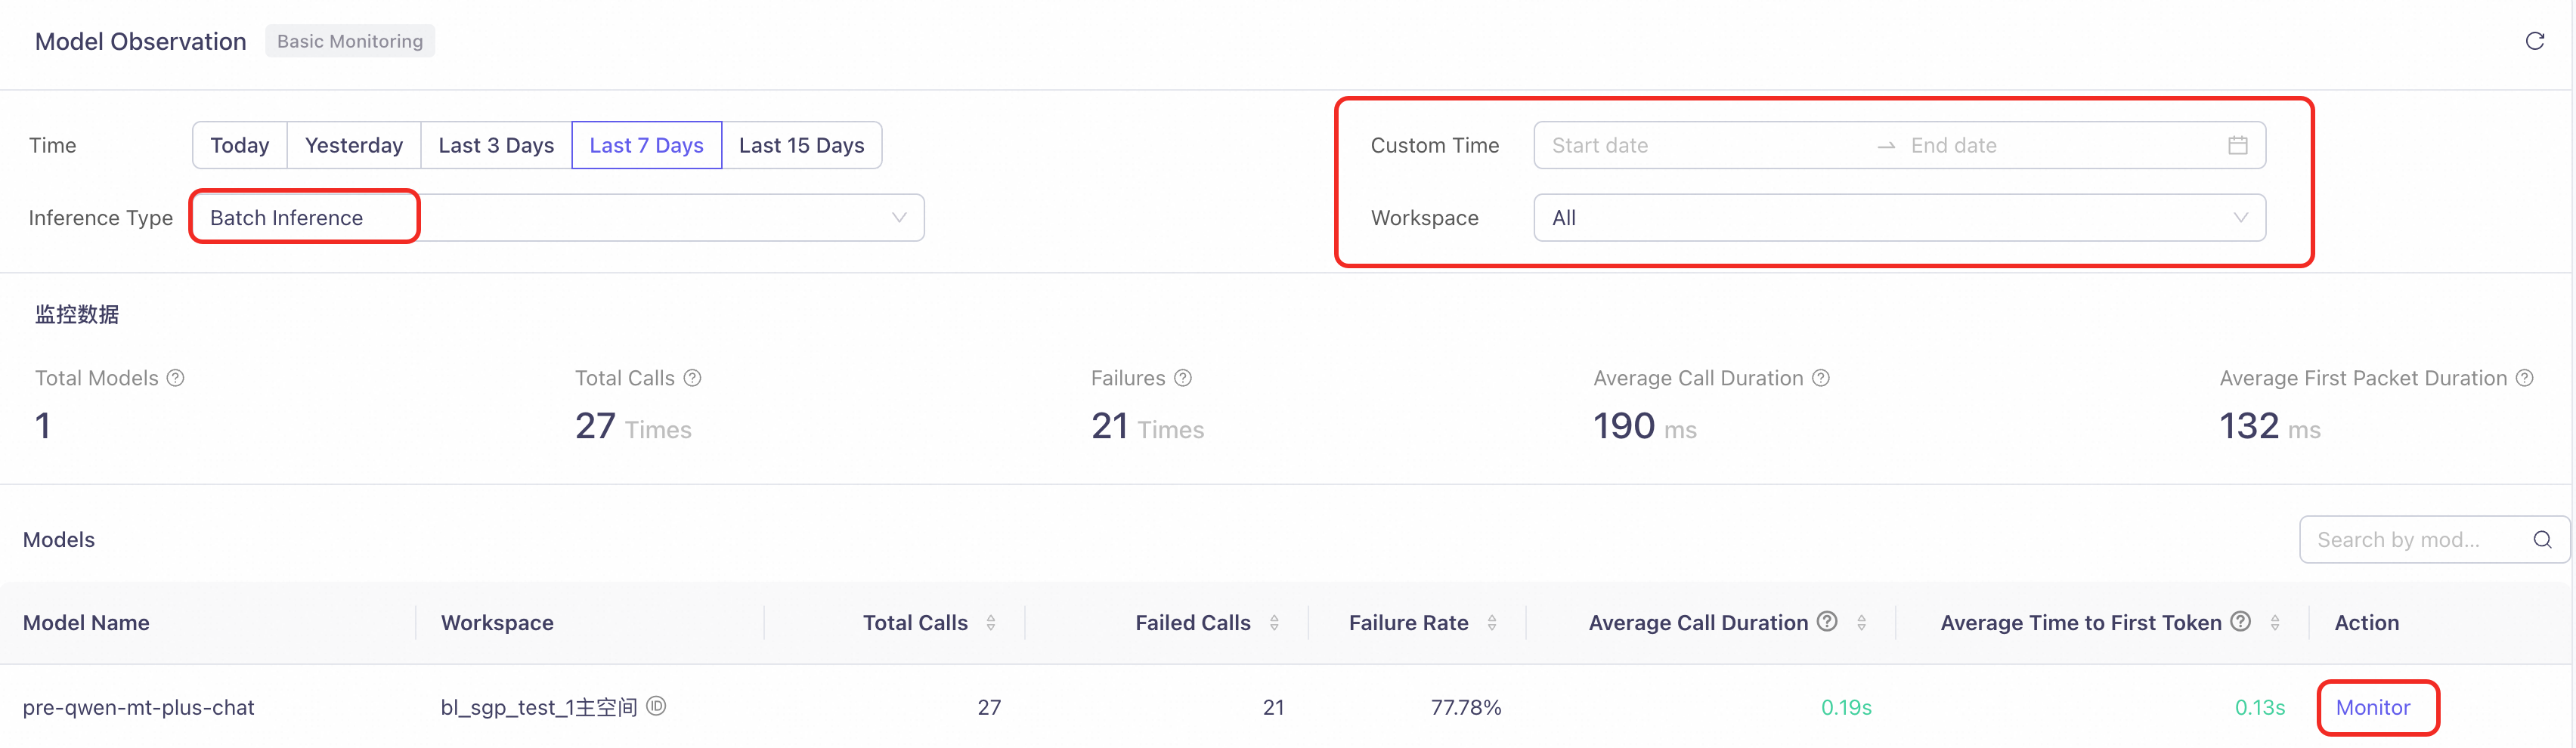
Task: Expand the Inference Type dropdown
Action: (558, 218)
